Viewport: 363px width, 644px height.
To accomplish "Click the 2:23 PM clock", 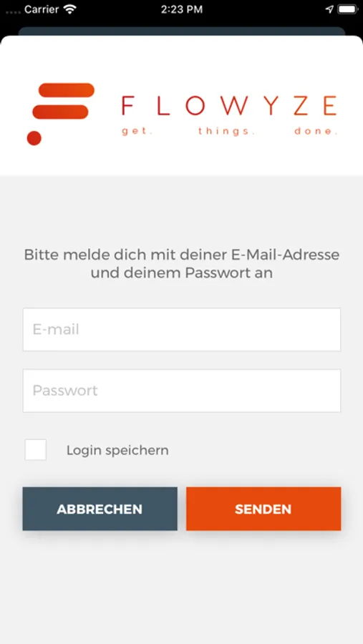I will pos(182,9).
